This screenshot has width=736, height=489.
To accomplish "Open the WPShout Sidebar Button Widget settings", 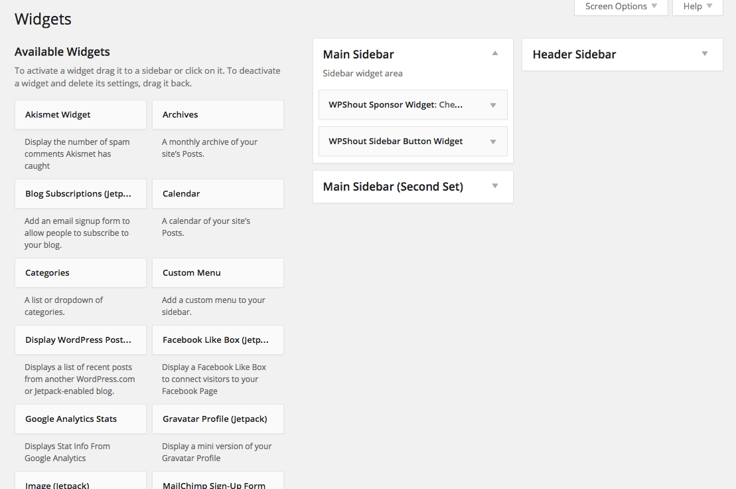I will (493, 141).
